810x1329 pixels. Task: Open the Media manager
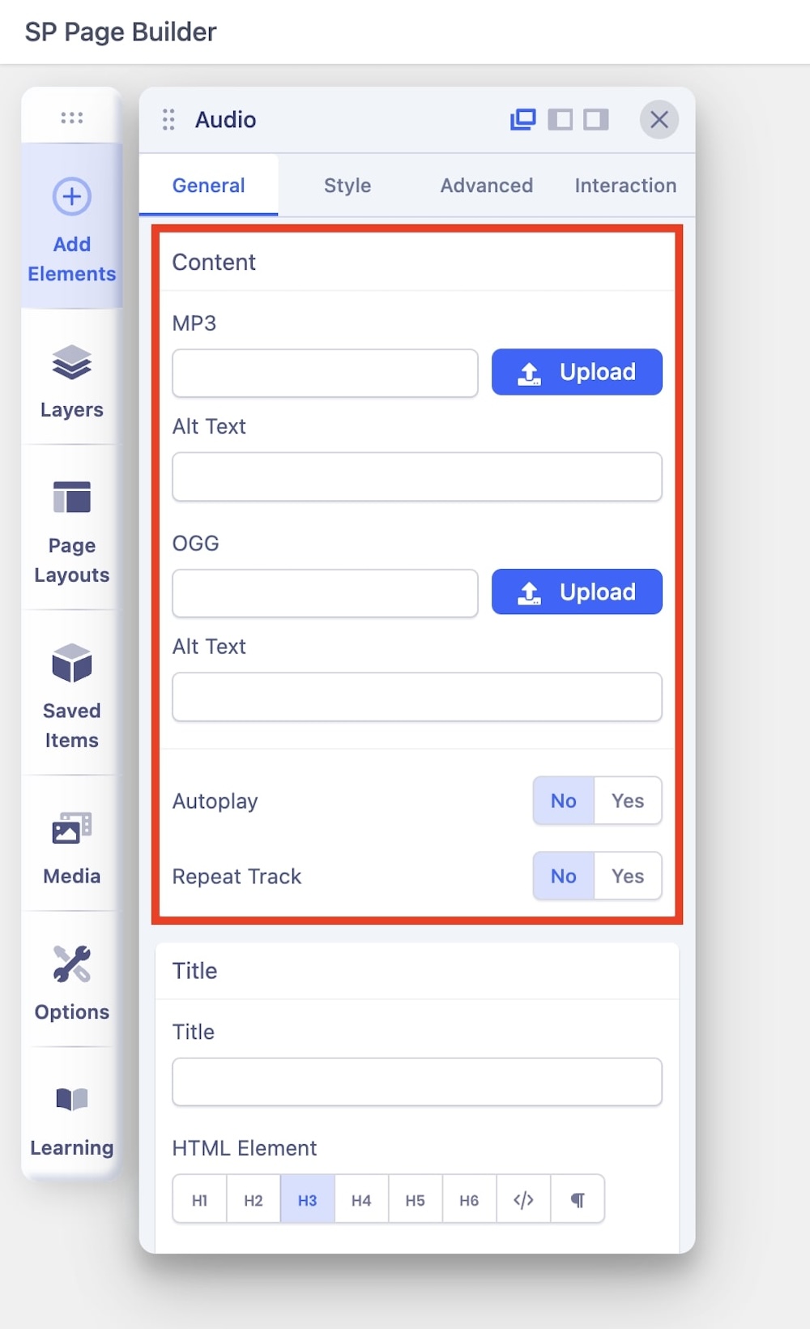(71, 844)
